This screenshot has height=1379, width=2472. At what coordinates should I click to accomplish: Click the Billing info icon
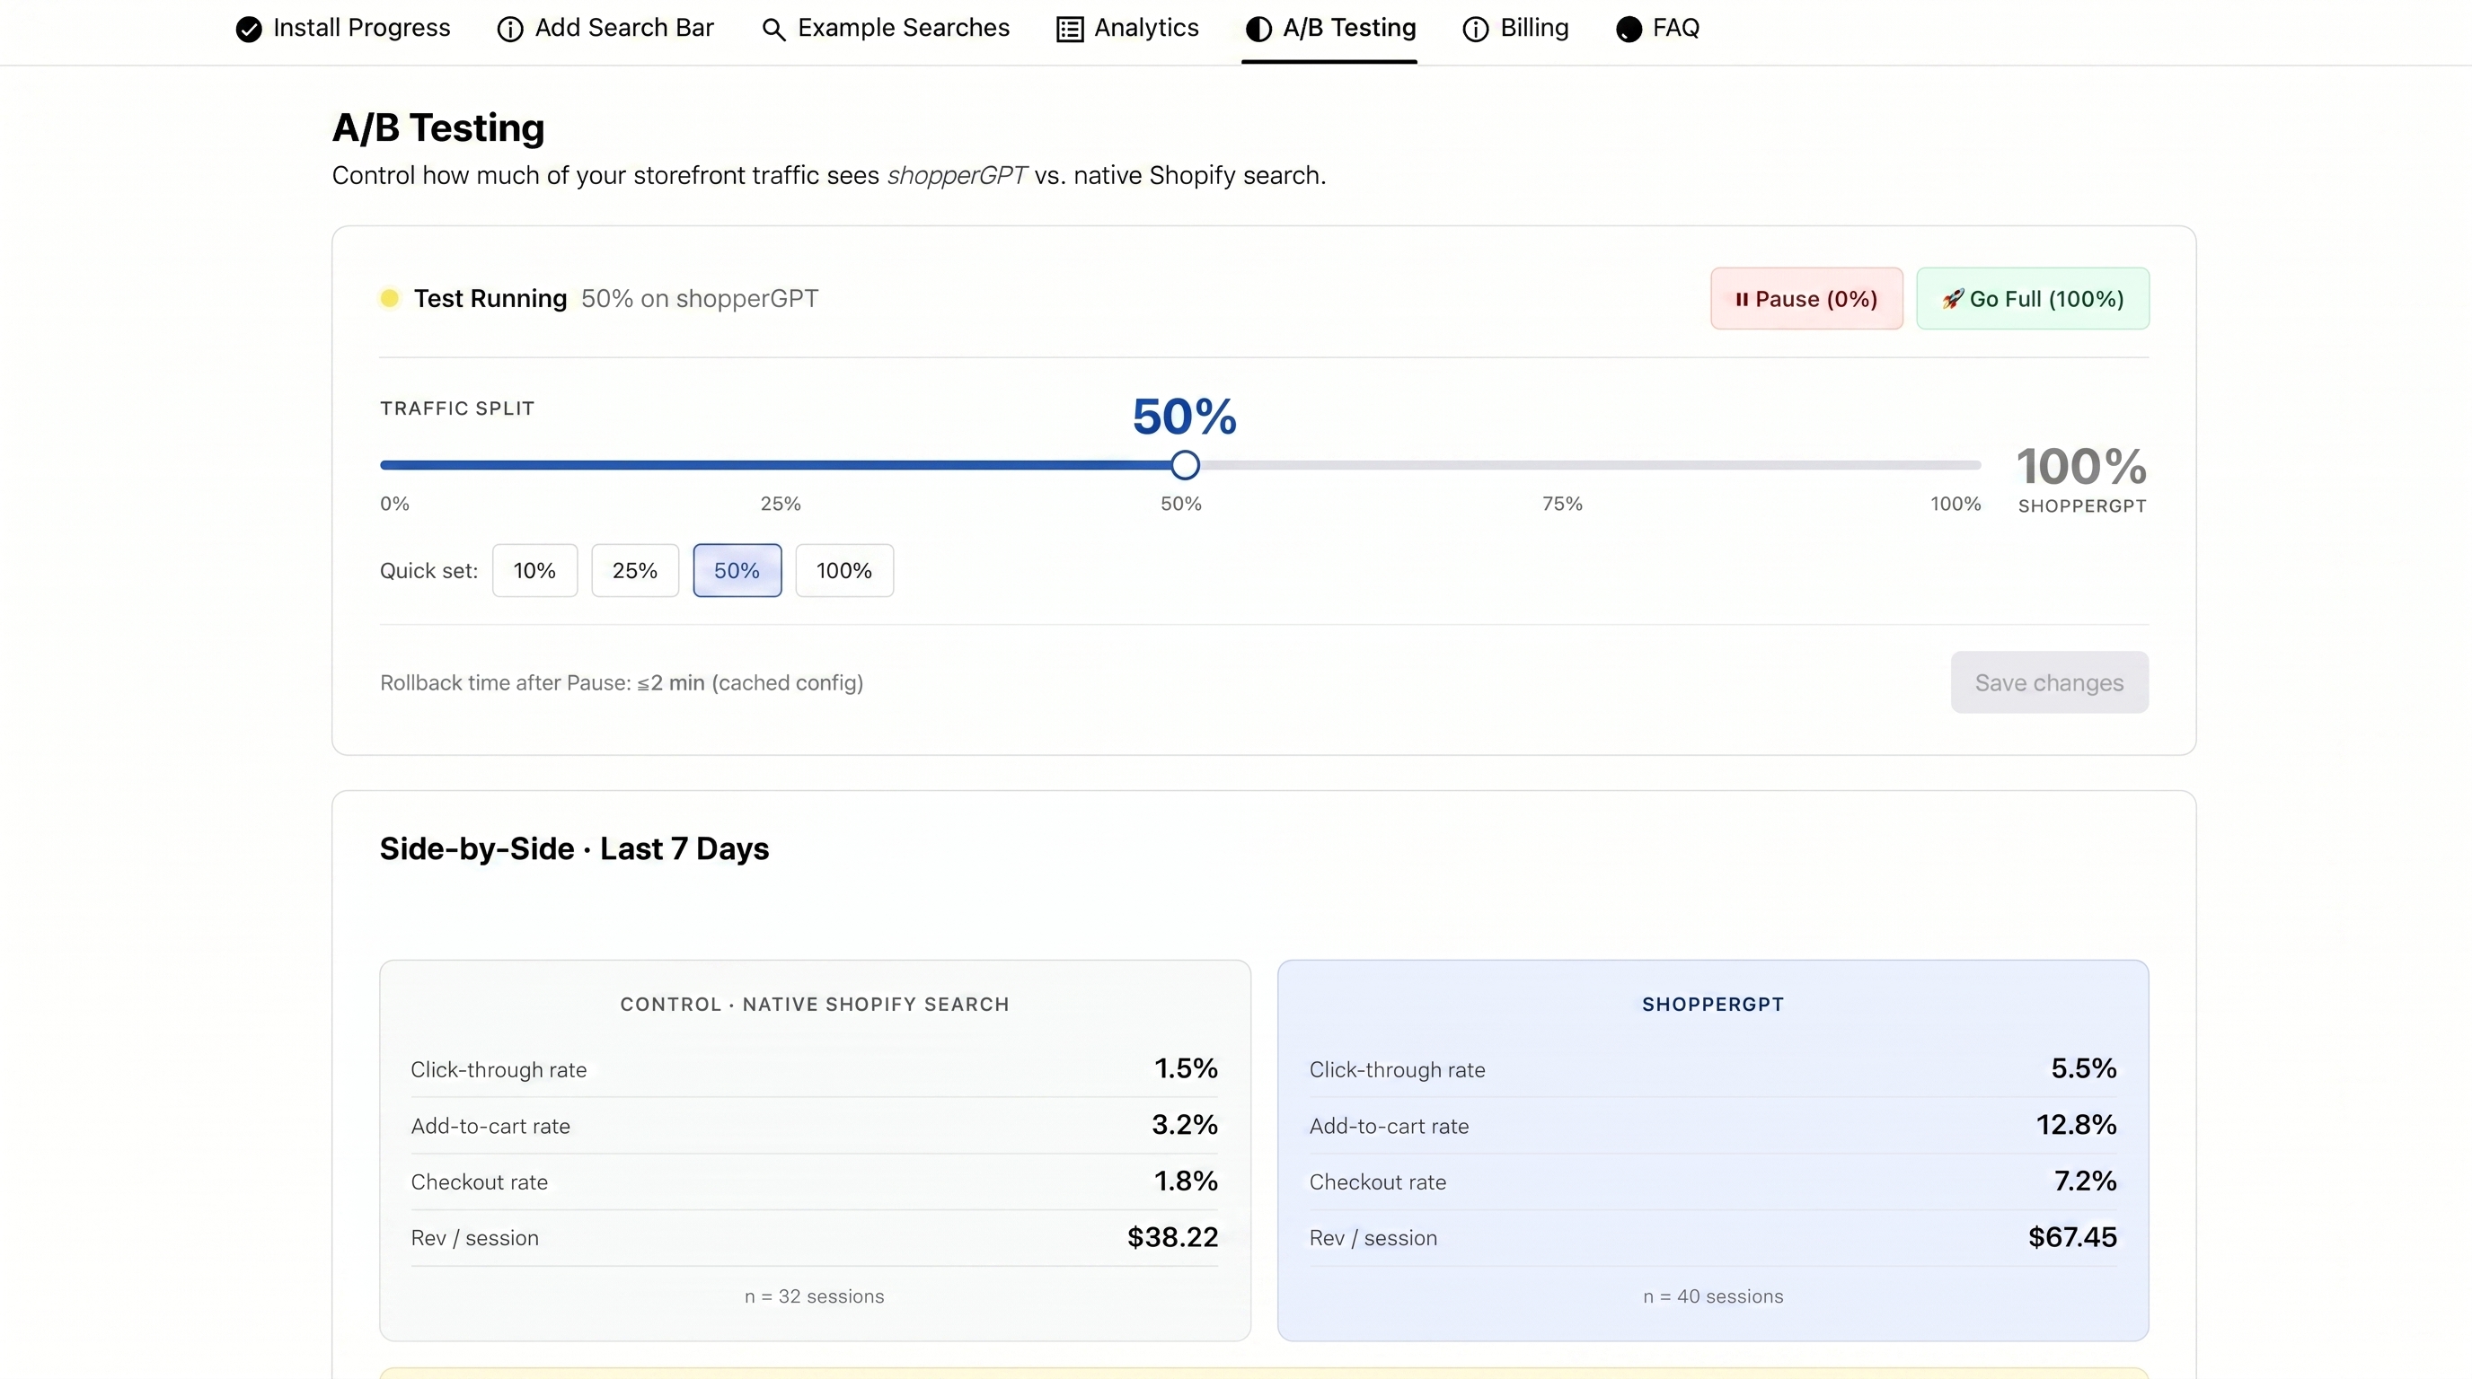point(1475,30)
